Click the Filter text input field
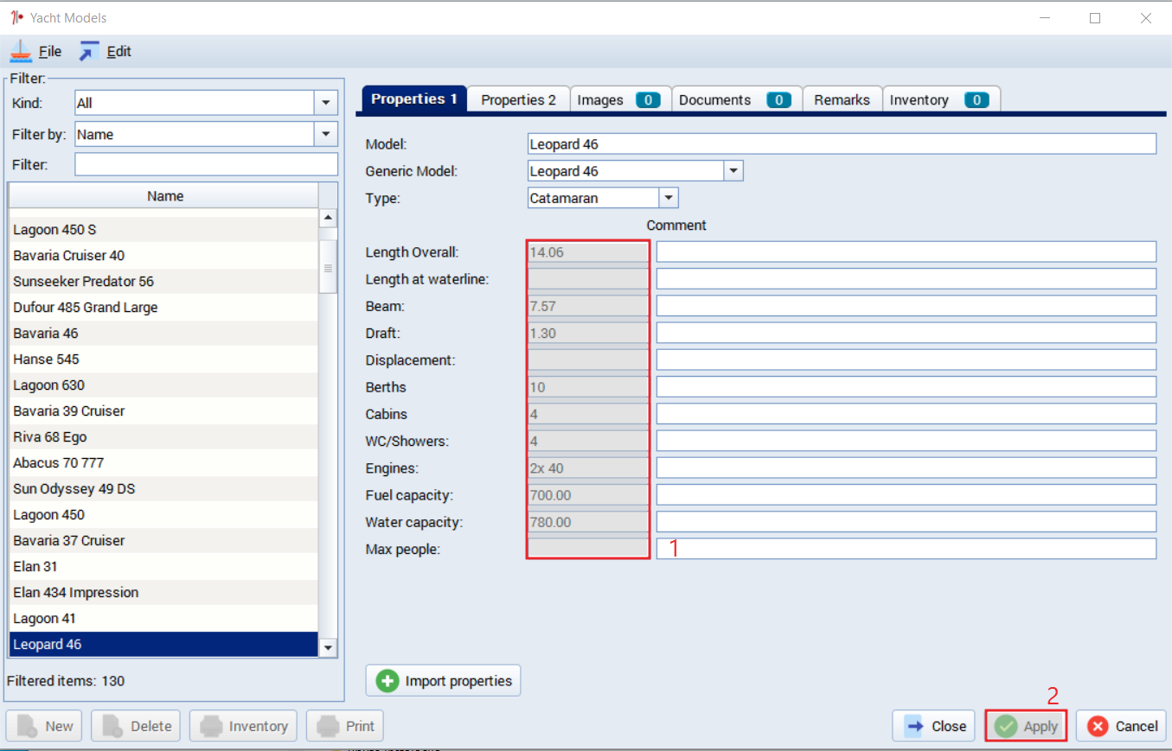Viewport: 1172px width, 751px height. coord(206,164)
